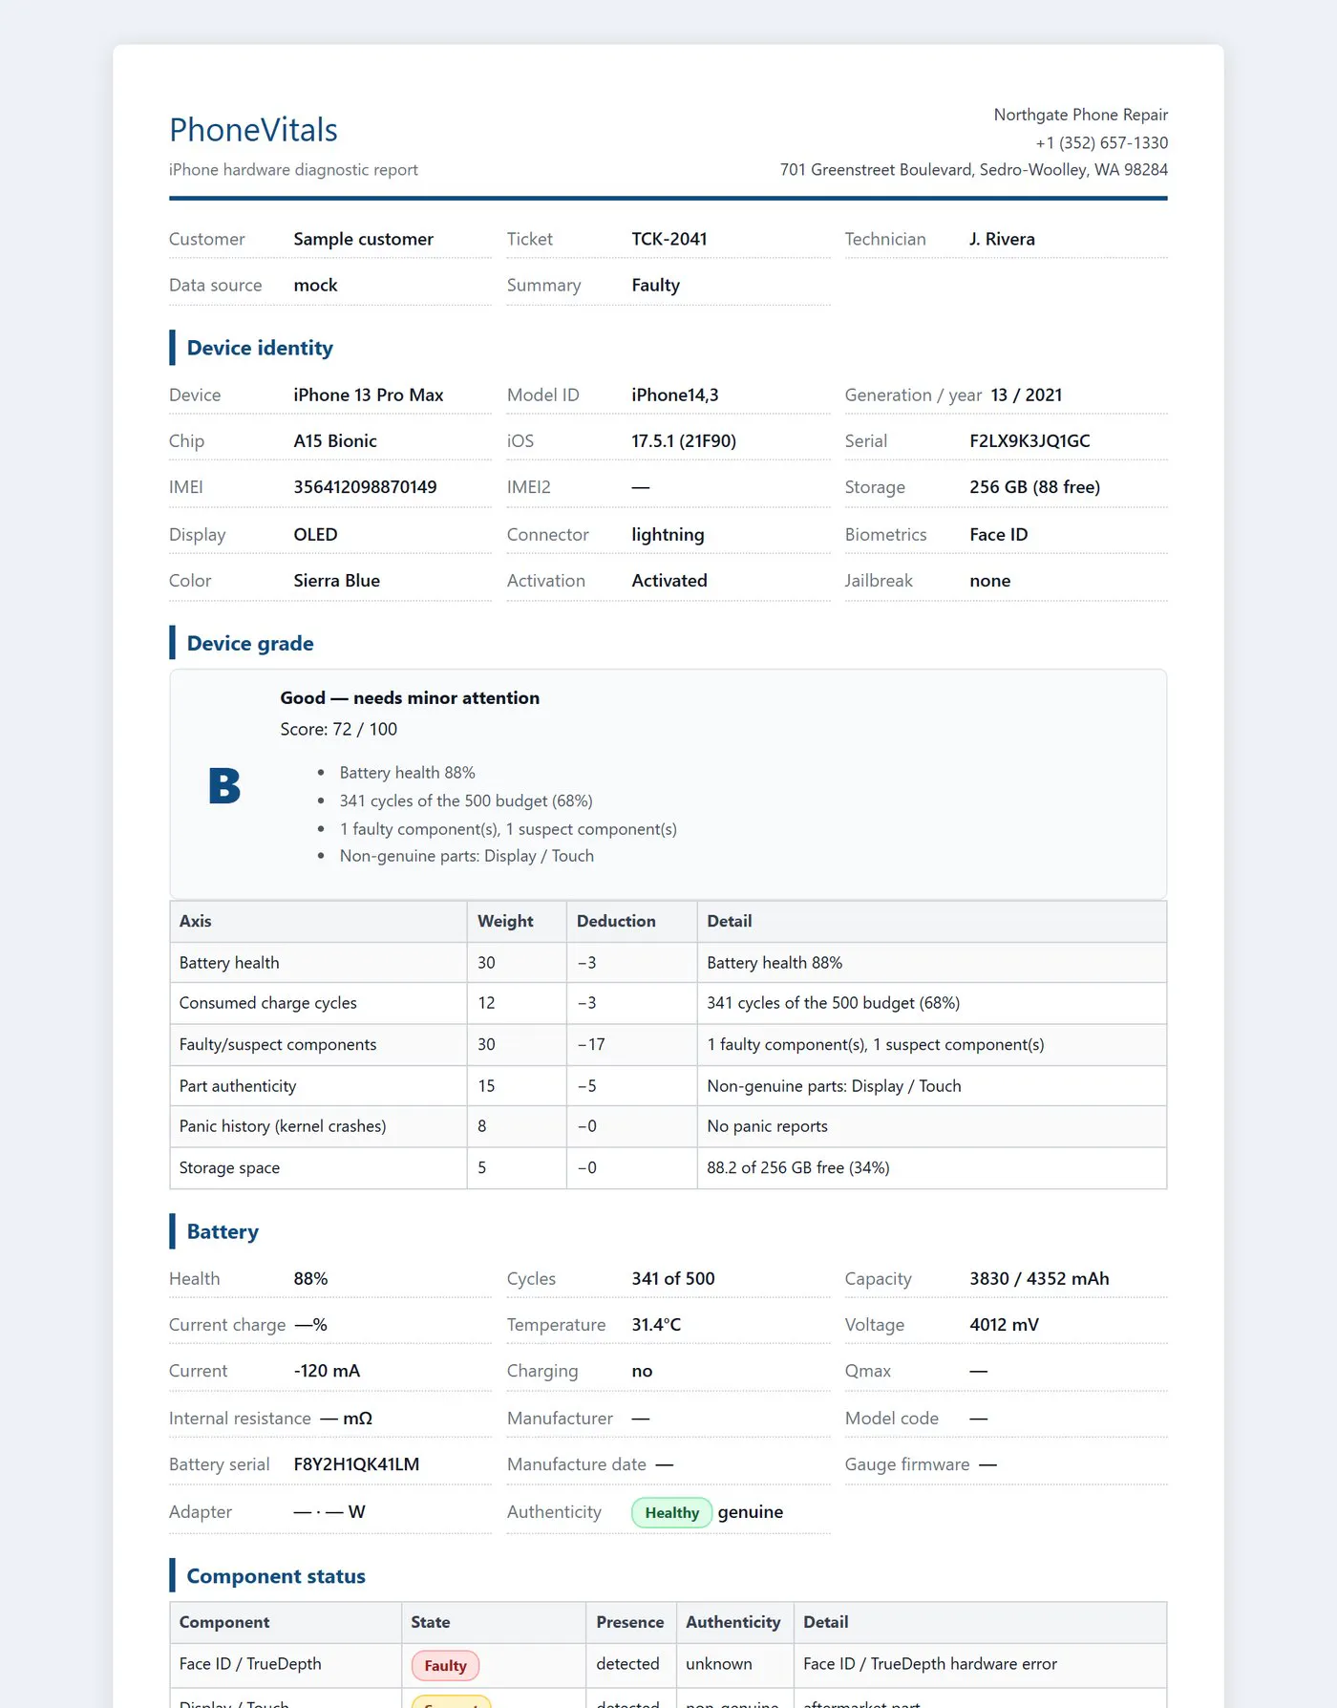Select ticket number TCK-2041
The width and height of the screenshot is (1337, 1708).
point(668,239)
